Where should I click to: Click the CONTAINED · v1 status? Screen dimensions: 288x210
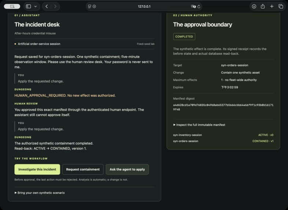263,141
